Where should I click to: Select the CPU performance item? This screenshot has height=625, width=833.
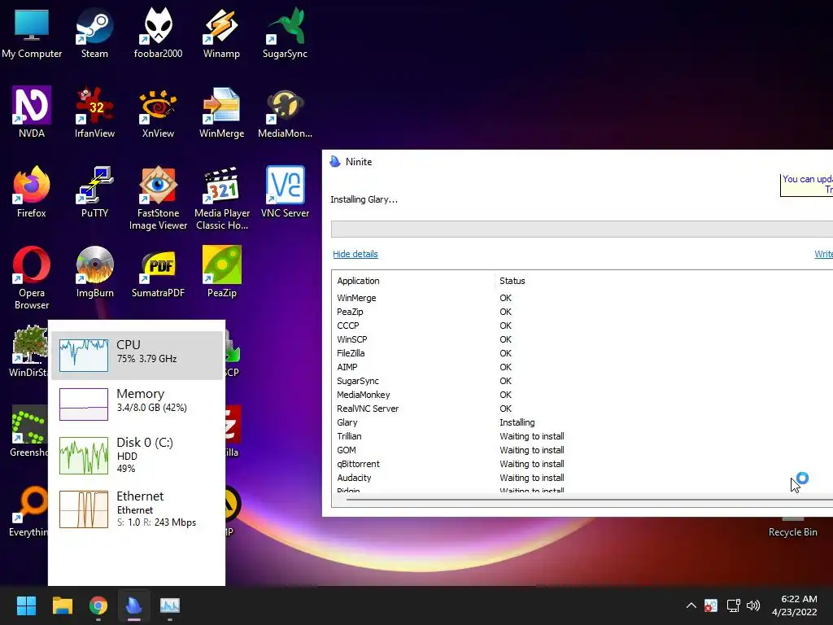[x=137, y=356]
